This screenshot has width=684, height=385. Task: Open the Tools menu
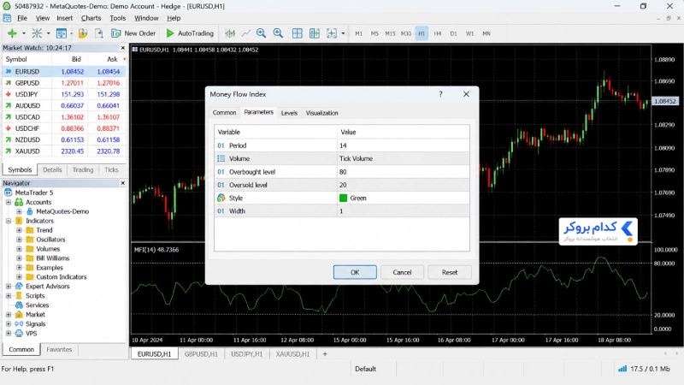click(x=117, y=18)
